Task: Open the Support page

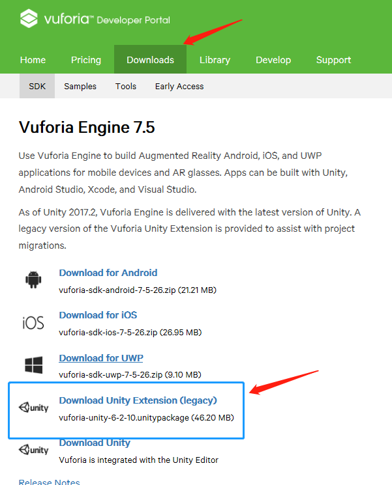Action: click(333, 60)
